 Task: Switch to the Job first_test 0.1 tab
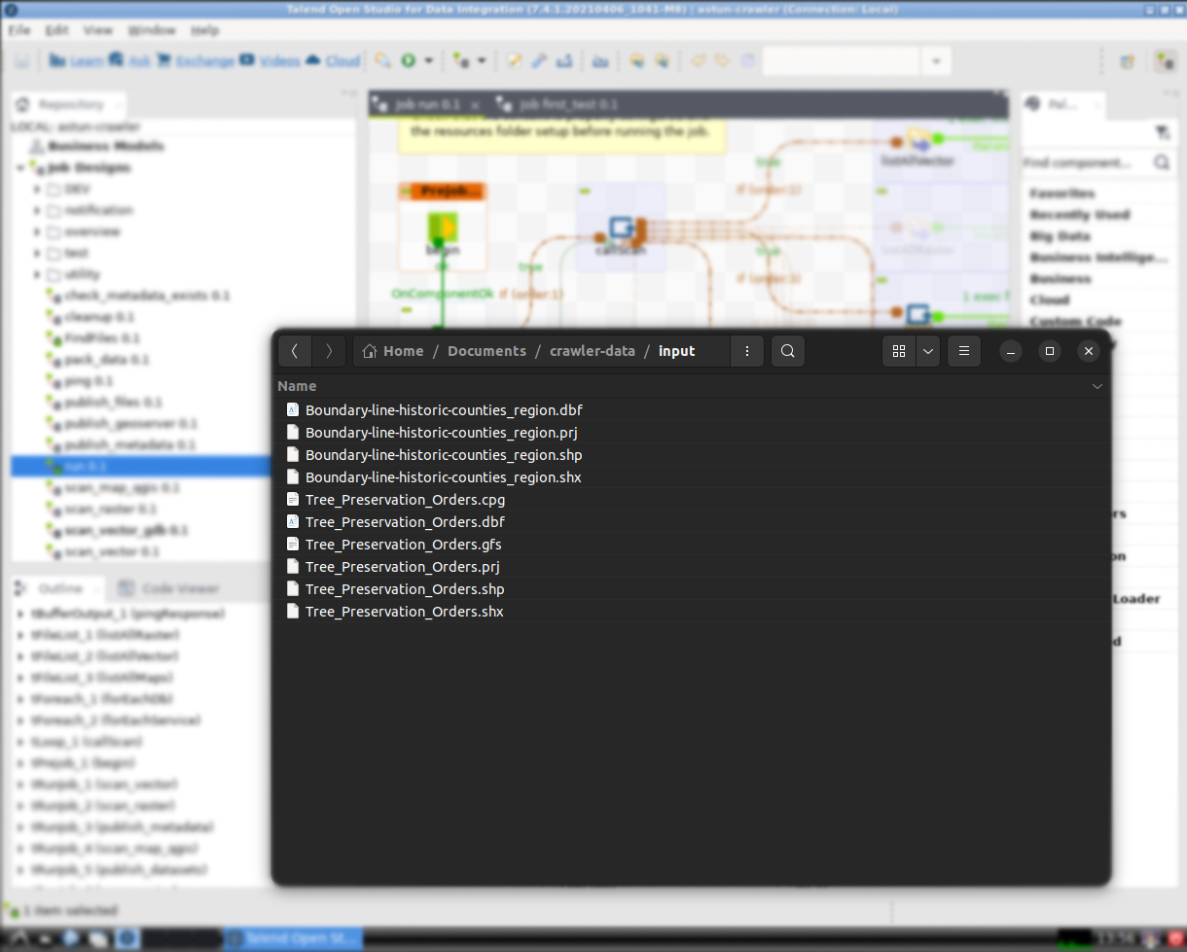pyautogui.click(x=558, y=104)
